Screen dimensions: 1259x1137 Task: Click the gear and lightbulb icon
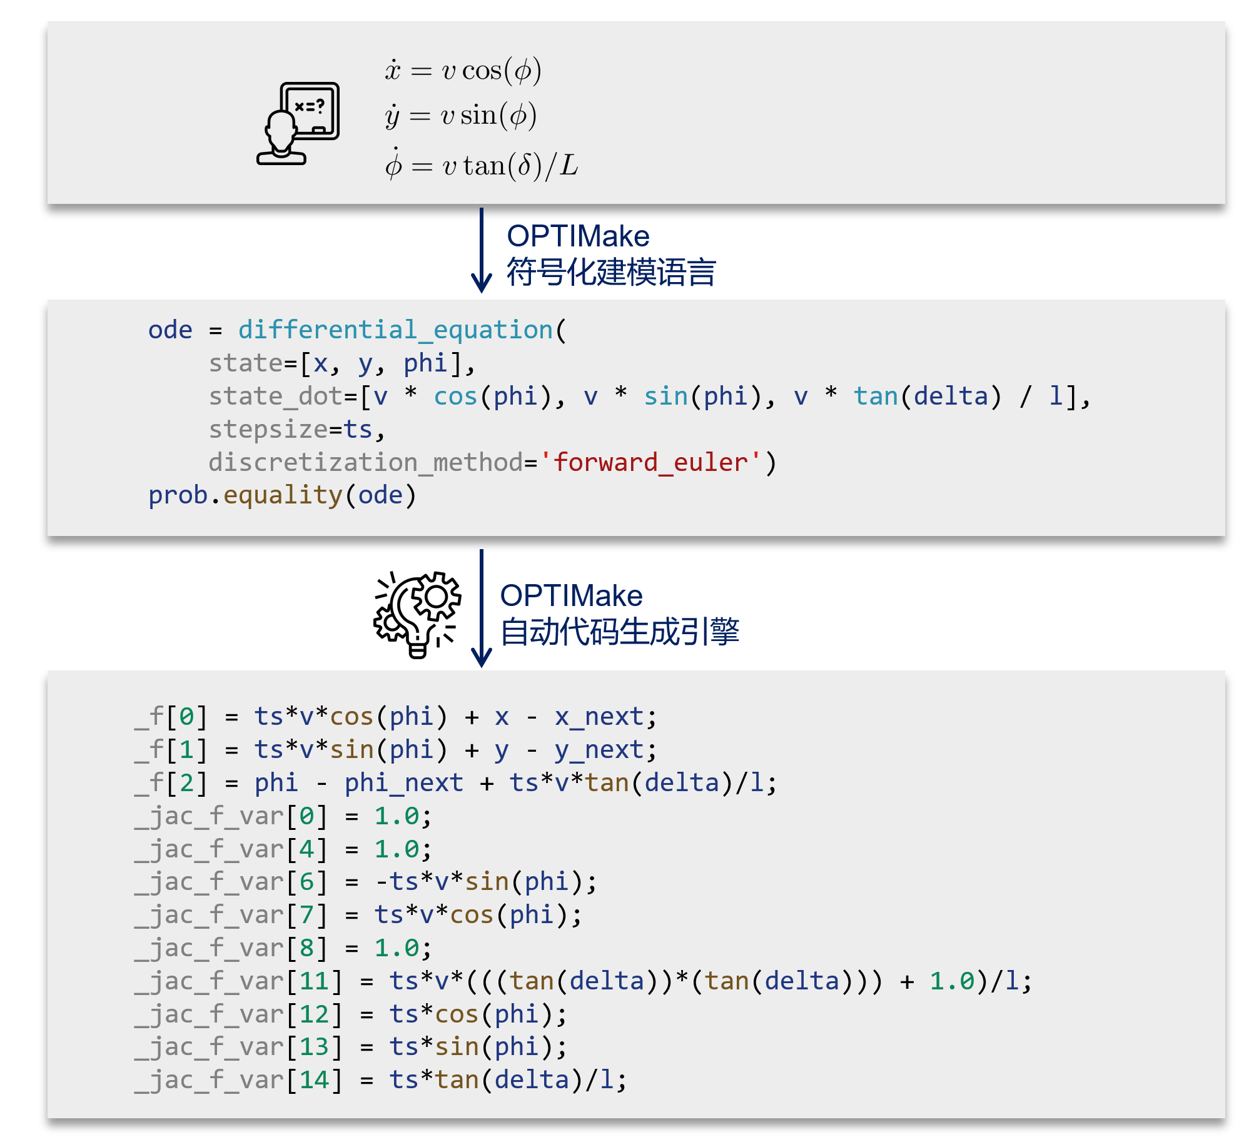[x=417, y=614]
